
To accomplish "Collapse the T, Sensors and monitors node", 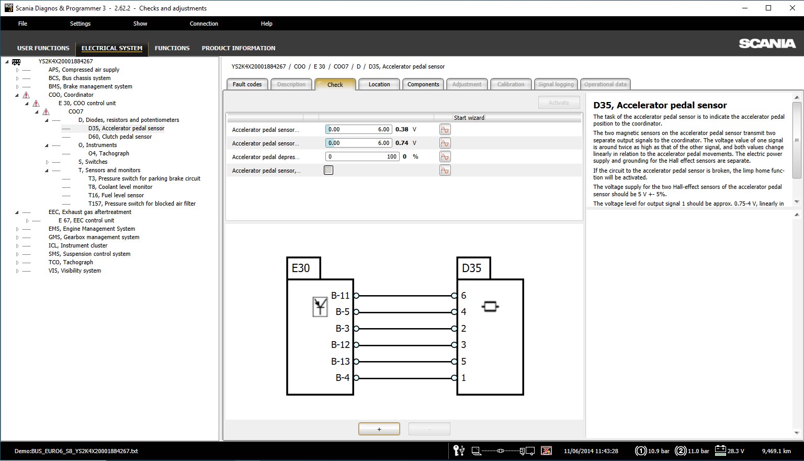I will pyautogui.click(x=47, y=170).
